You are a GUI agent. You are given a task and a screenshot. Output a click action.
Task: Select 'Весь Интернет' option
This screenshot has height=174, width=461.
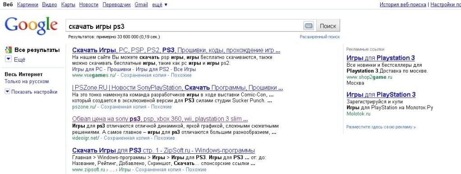click(23, 74)
